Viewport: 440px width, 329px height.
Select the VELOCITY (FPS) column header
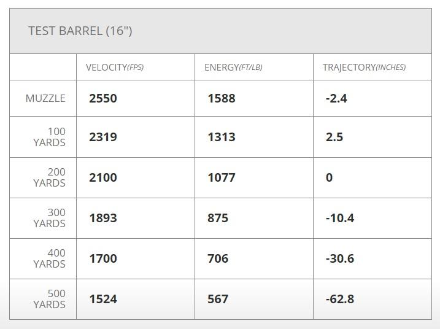tap(115, 67)
